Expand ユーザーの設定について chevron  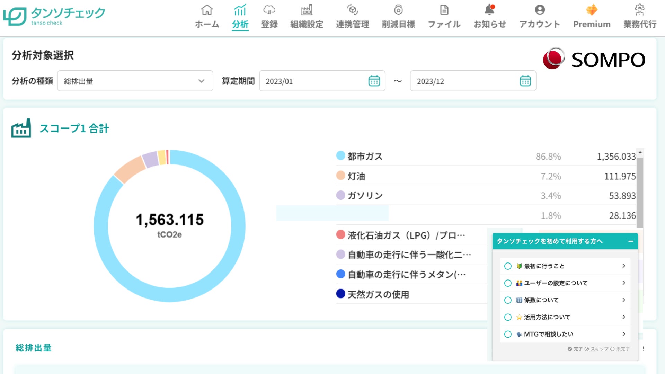[x=623, y=283]
